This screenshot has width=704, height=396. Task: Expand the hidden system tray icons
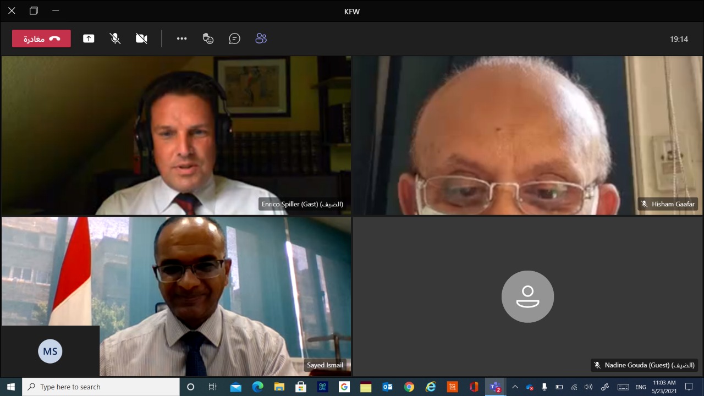[x=515, y=387]
